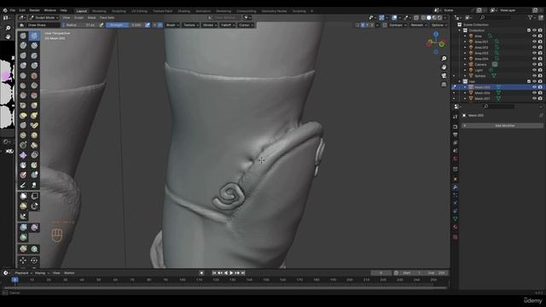
Task: Hide Sphere object in viewport
Action: 534,76
